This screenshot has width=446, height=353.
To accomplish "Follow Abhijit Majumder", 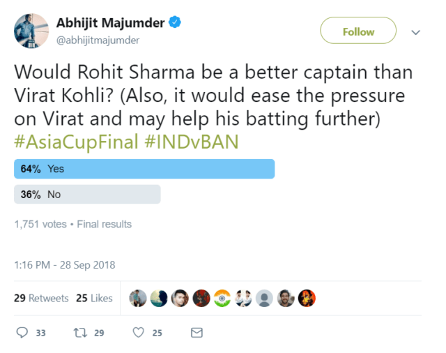I will tap(357, 31).
